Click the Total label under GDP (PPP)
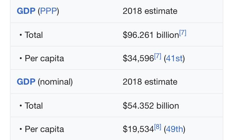 [34, 35]
